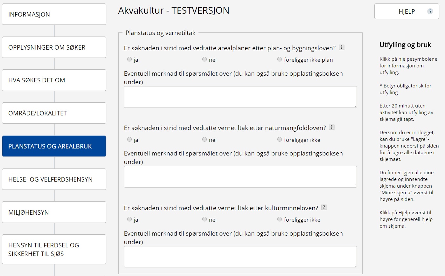Choose 'foreligger ikke plan' option
445x276 pixels.
click(280, 59)
